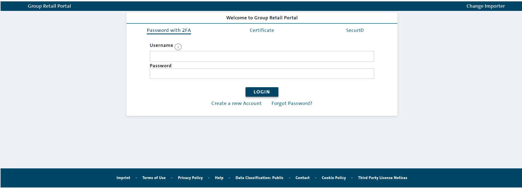
Task: Switch to Password with 2FA tab
Action: [x=169, y=30]
